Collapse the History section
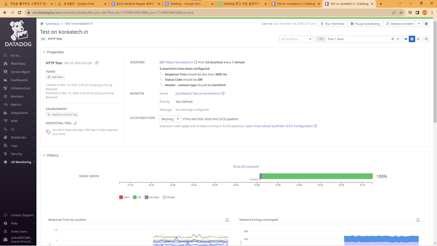437x246 pixels. click(x=44, y=155)
